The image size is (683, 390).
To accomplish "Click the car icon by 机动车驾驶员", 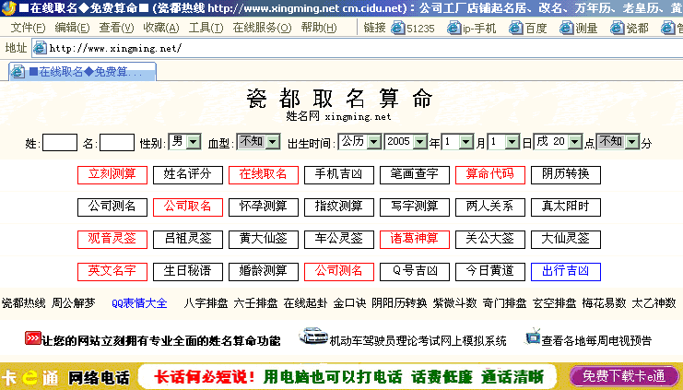I will (x=313, y=337).
